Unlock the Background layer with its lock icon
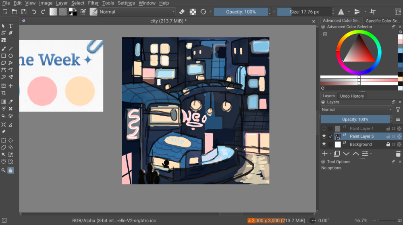 click(x=388, y=145)
